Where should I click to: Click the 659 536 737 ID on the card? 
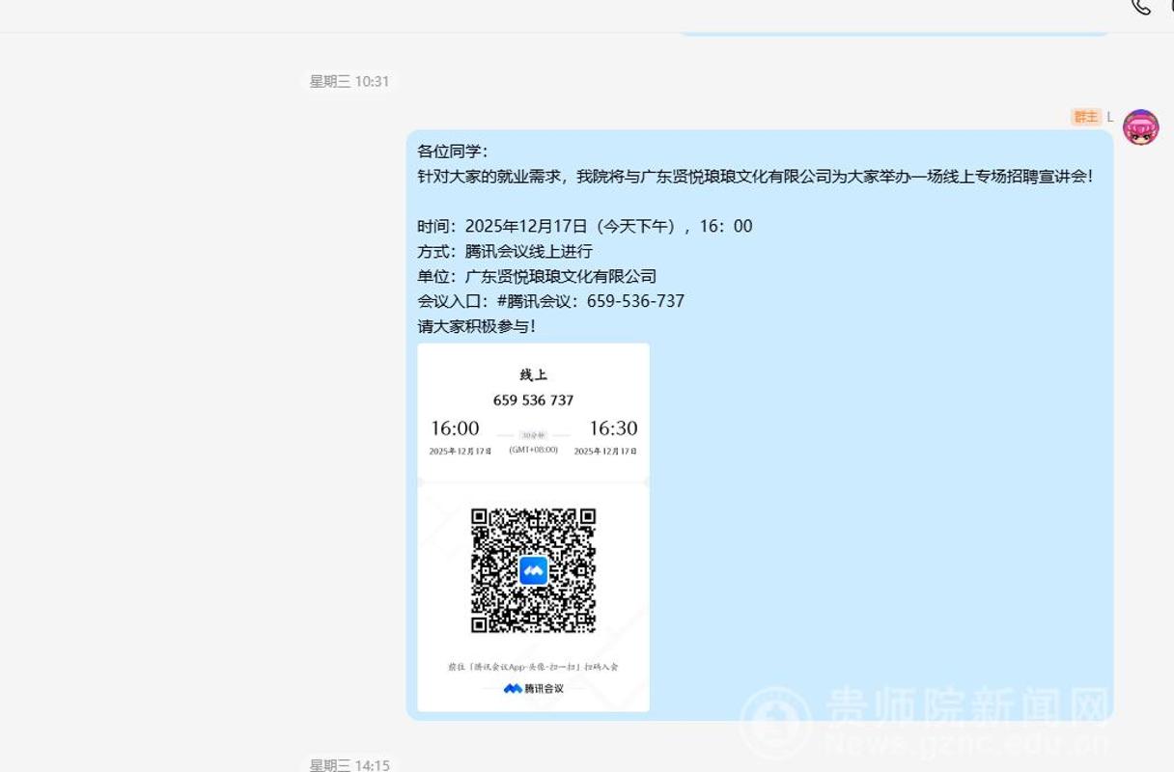pos(533,400)
